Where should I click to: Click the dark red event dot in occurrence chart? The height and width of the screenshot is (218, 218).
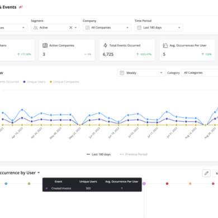point(167,183)
